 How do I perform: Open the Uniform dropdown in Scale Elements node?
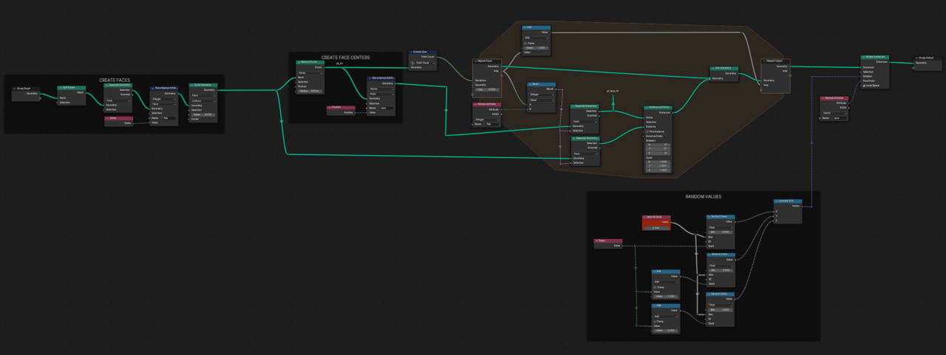pos(203,100)
